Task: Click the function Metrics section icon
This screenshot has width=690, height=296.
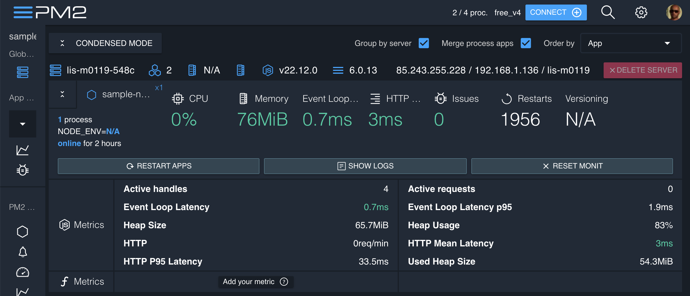Action: click(x=65, y=282)
